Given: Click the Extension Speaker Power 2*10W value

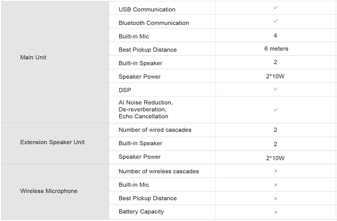Looking at the screenshot, I should (x=275, y=158).
